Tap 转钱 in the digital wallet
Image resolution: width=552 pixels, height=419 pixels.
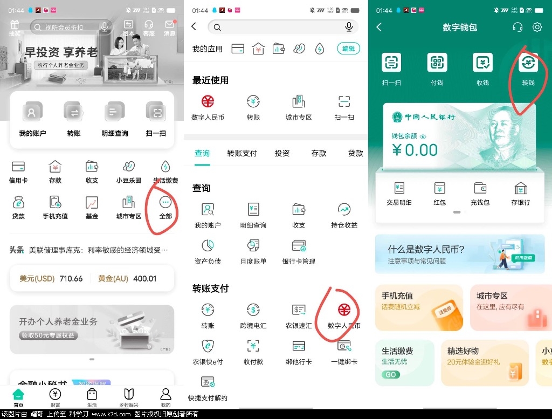(x=528, y=70)
